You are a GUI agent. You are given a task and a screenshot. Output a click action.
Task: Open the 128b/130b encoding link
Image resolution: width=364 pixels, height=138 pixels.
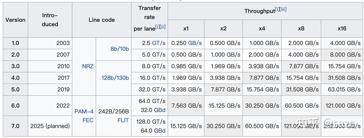click(115, 78)
